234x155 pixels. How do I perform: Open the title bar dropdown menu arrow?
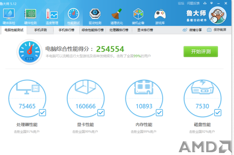211,3
